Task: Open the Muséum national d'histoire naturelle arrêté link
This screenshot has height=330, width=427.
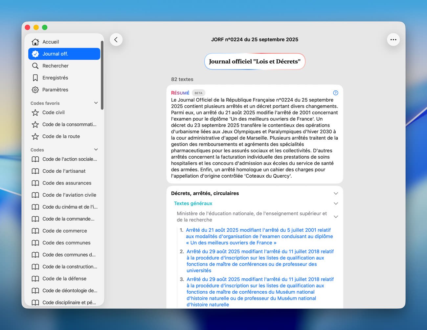Action: 260,292
